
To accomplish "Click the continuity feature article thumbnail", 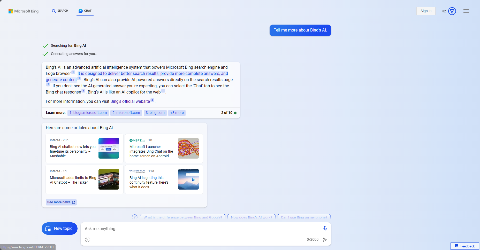I will tap(188, 179).
